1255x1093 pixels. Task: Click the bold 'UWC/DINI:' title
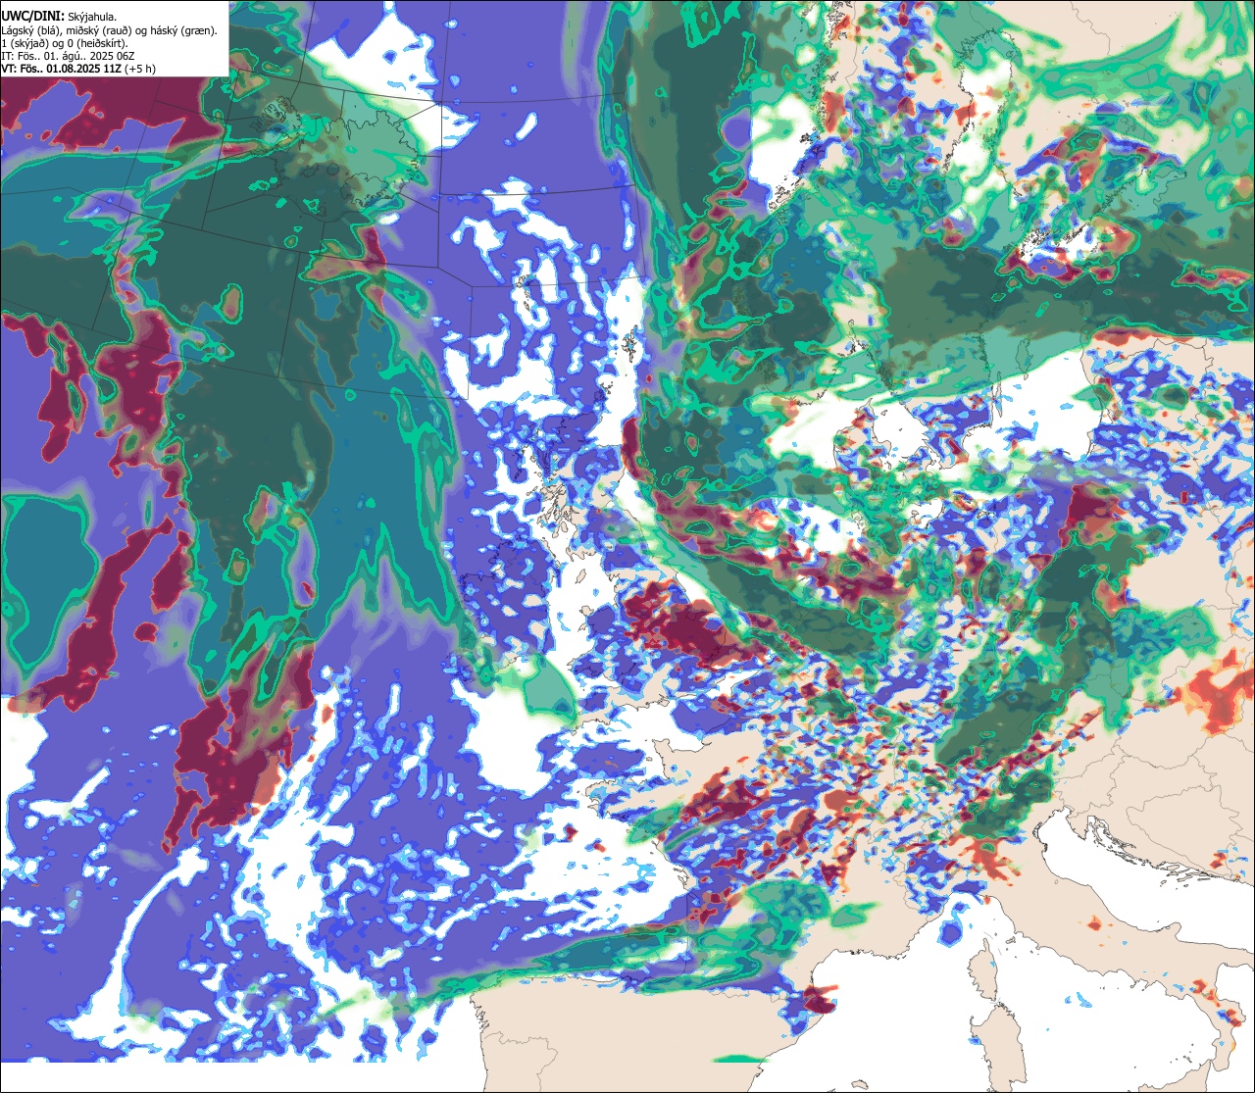(33, 16)
